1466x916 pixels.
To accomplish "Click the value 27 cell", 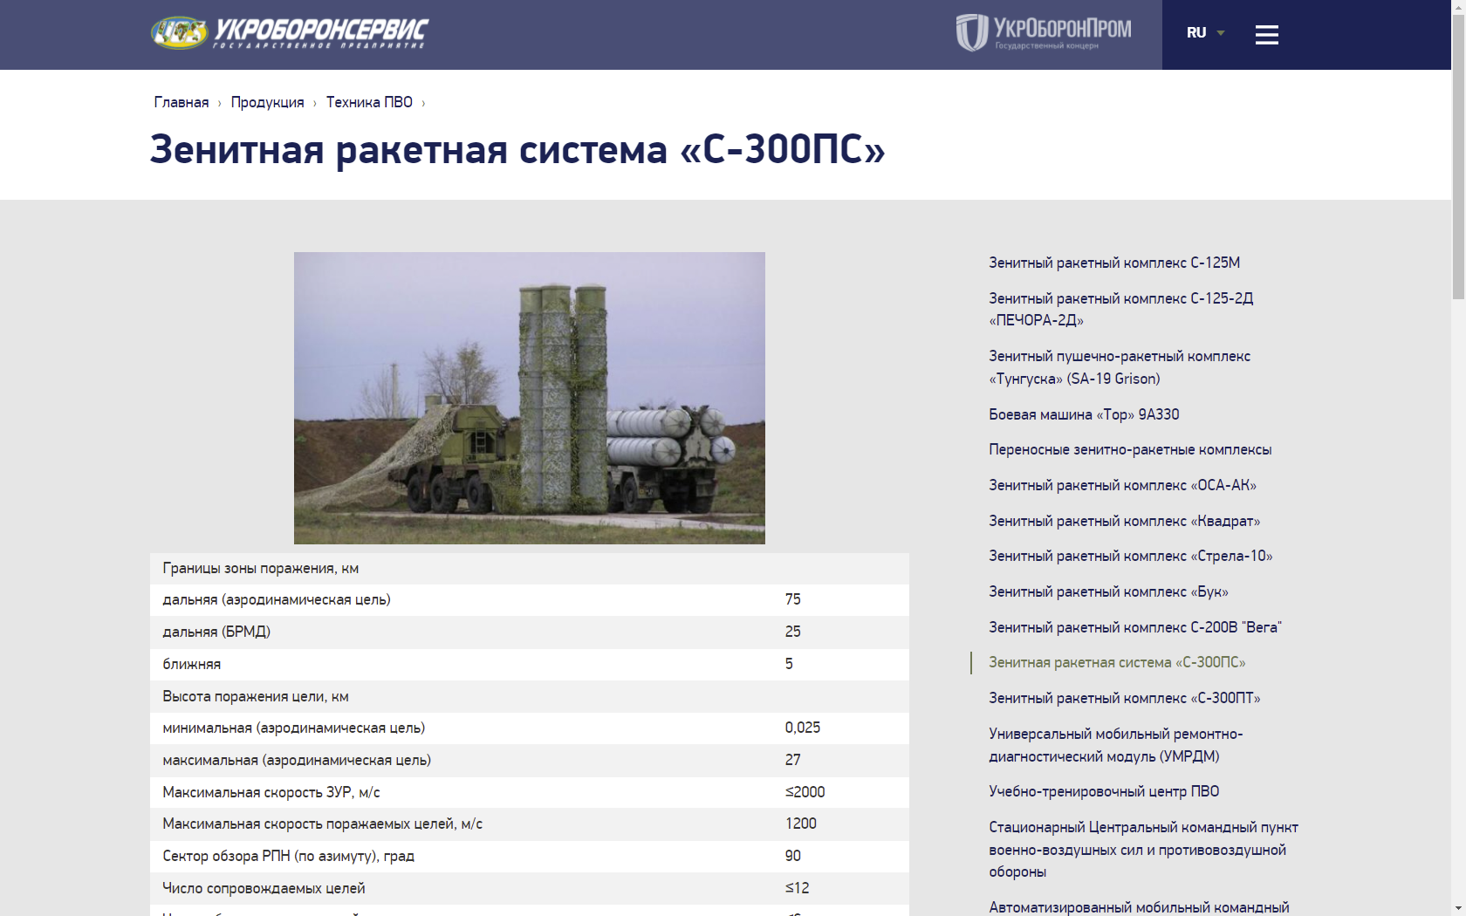I will point(792,760).
